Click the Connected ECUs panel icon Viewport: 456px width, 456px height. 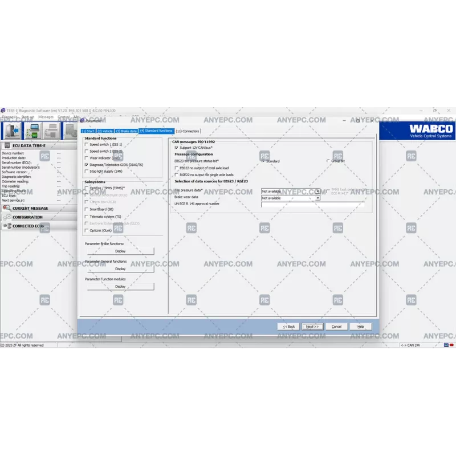(7, 226)
